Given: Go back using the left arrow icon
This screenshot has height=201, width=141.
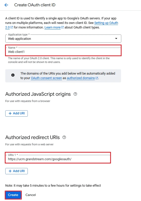Looking at the screenshot, I should [6, 5].
